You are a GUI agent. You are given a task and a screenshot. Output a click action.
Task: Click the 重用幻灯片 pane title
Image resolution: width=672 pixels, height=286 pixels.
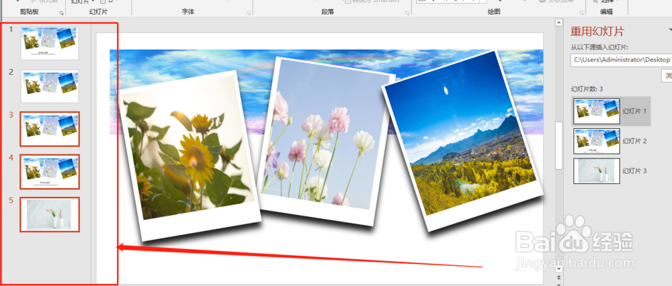(597, 31)
